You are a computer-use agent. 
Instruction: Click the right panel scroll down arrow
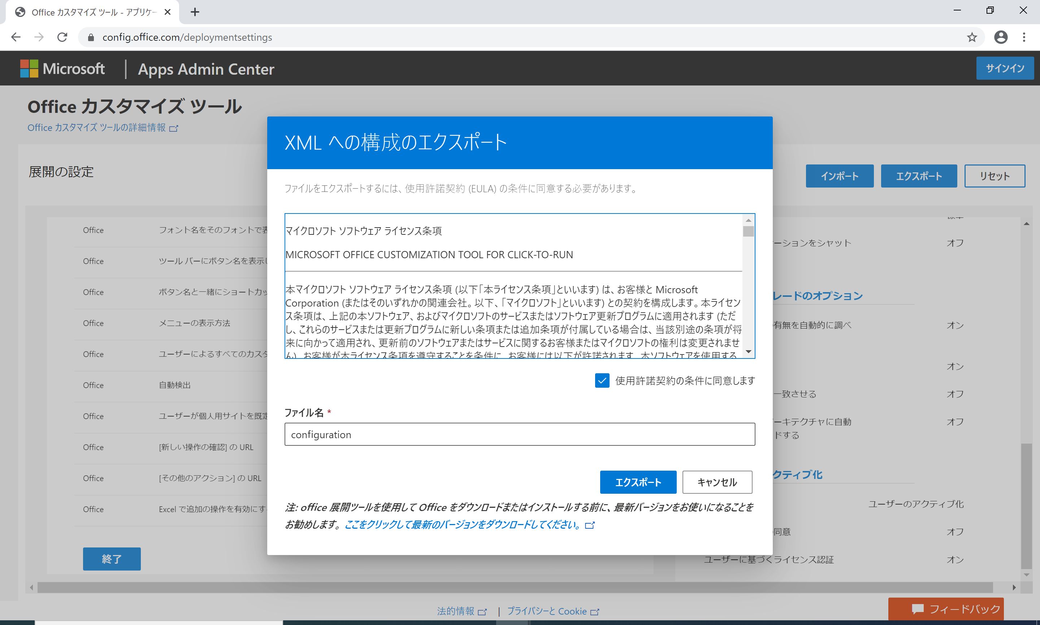(1027, 575)
